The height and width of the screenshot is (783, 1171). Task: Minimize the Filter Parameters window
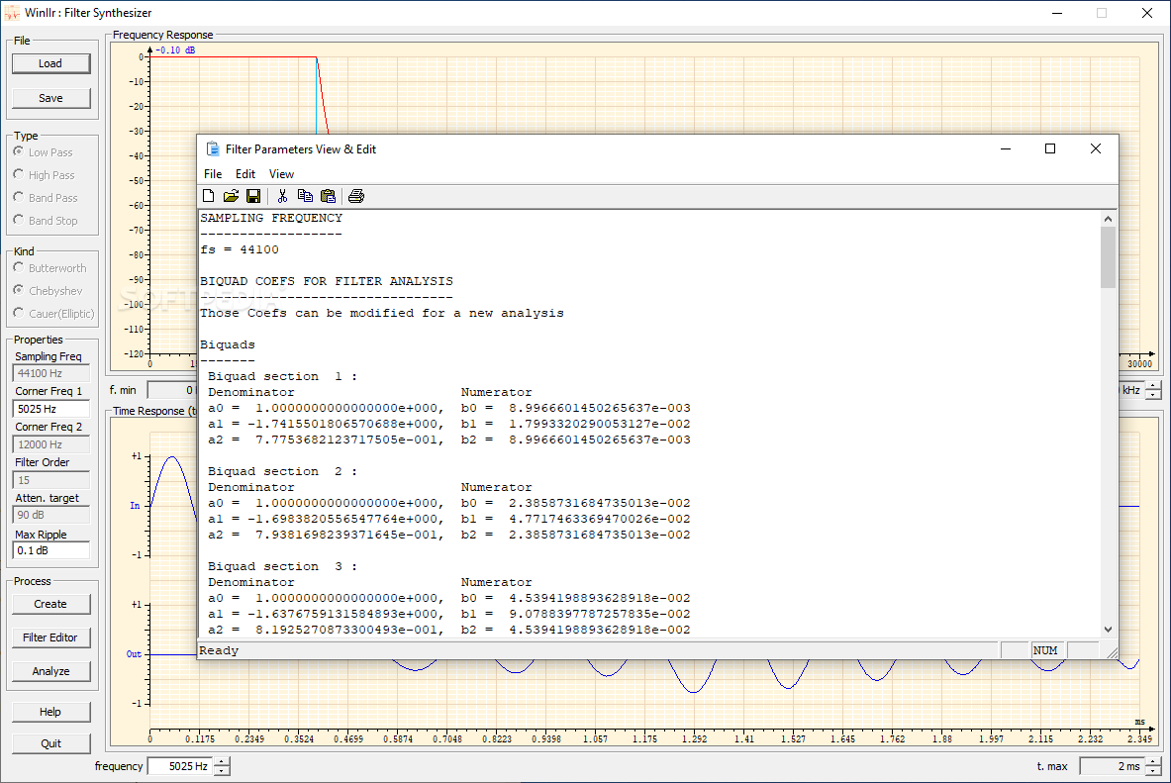point(1006,148)
